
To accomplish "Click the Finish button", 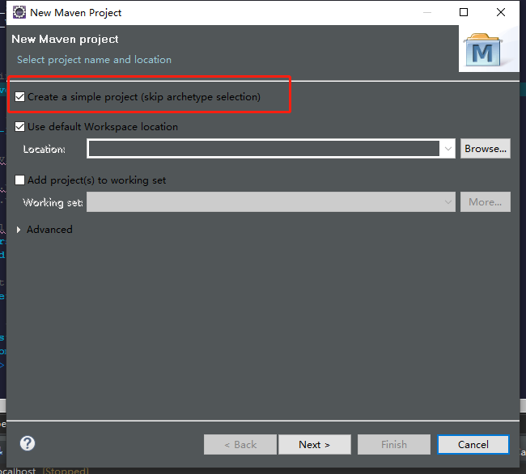I will pyautogui.click(x=394, y=445).
